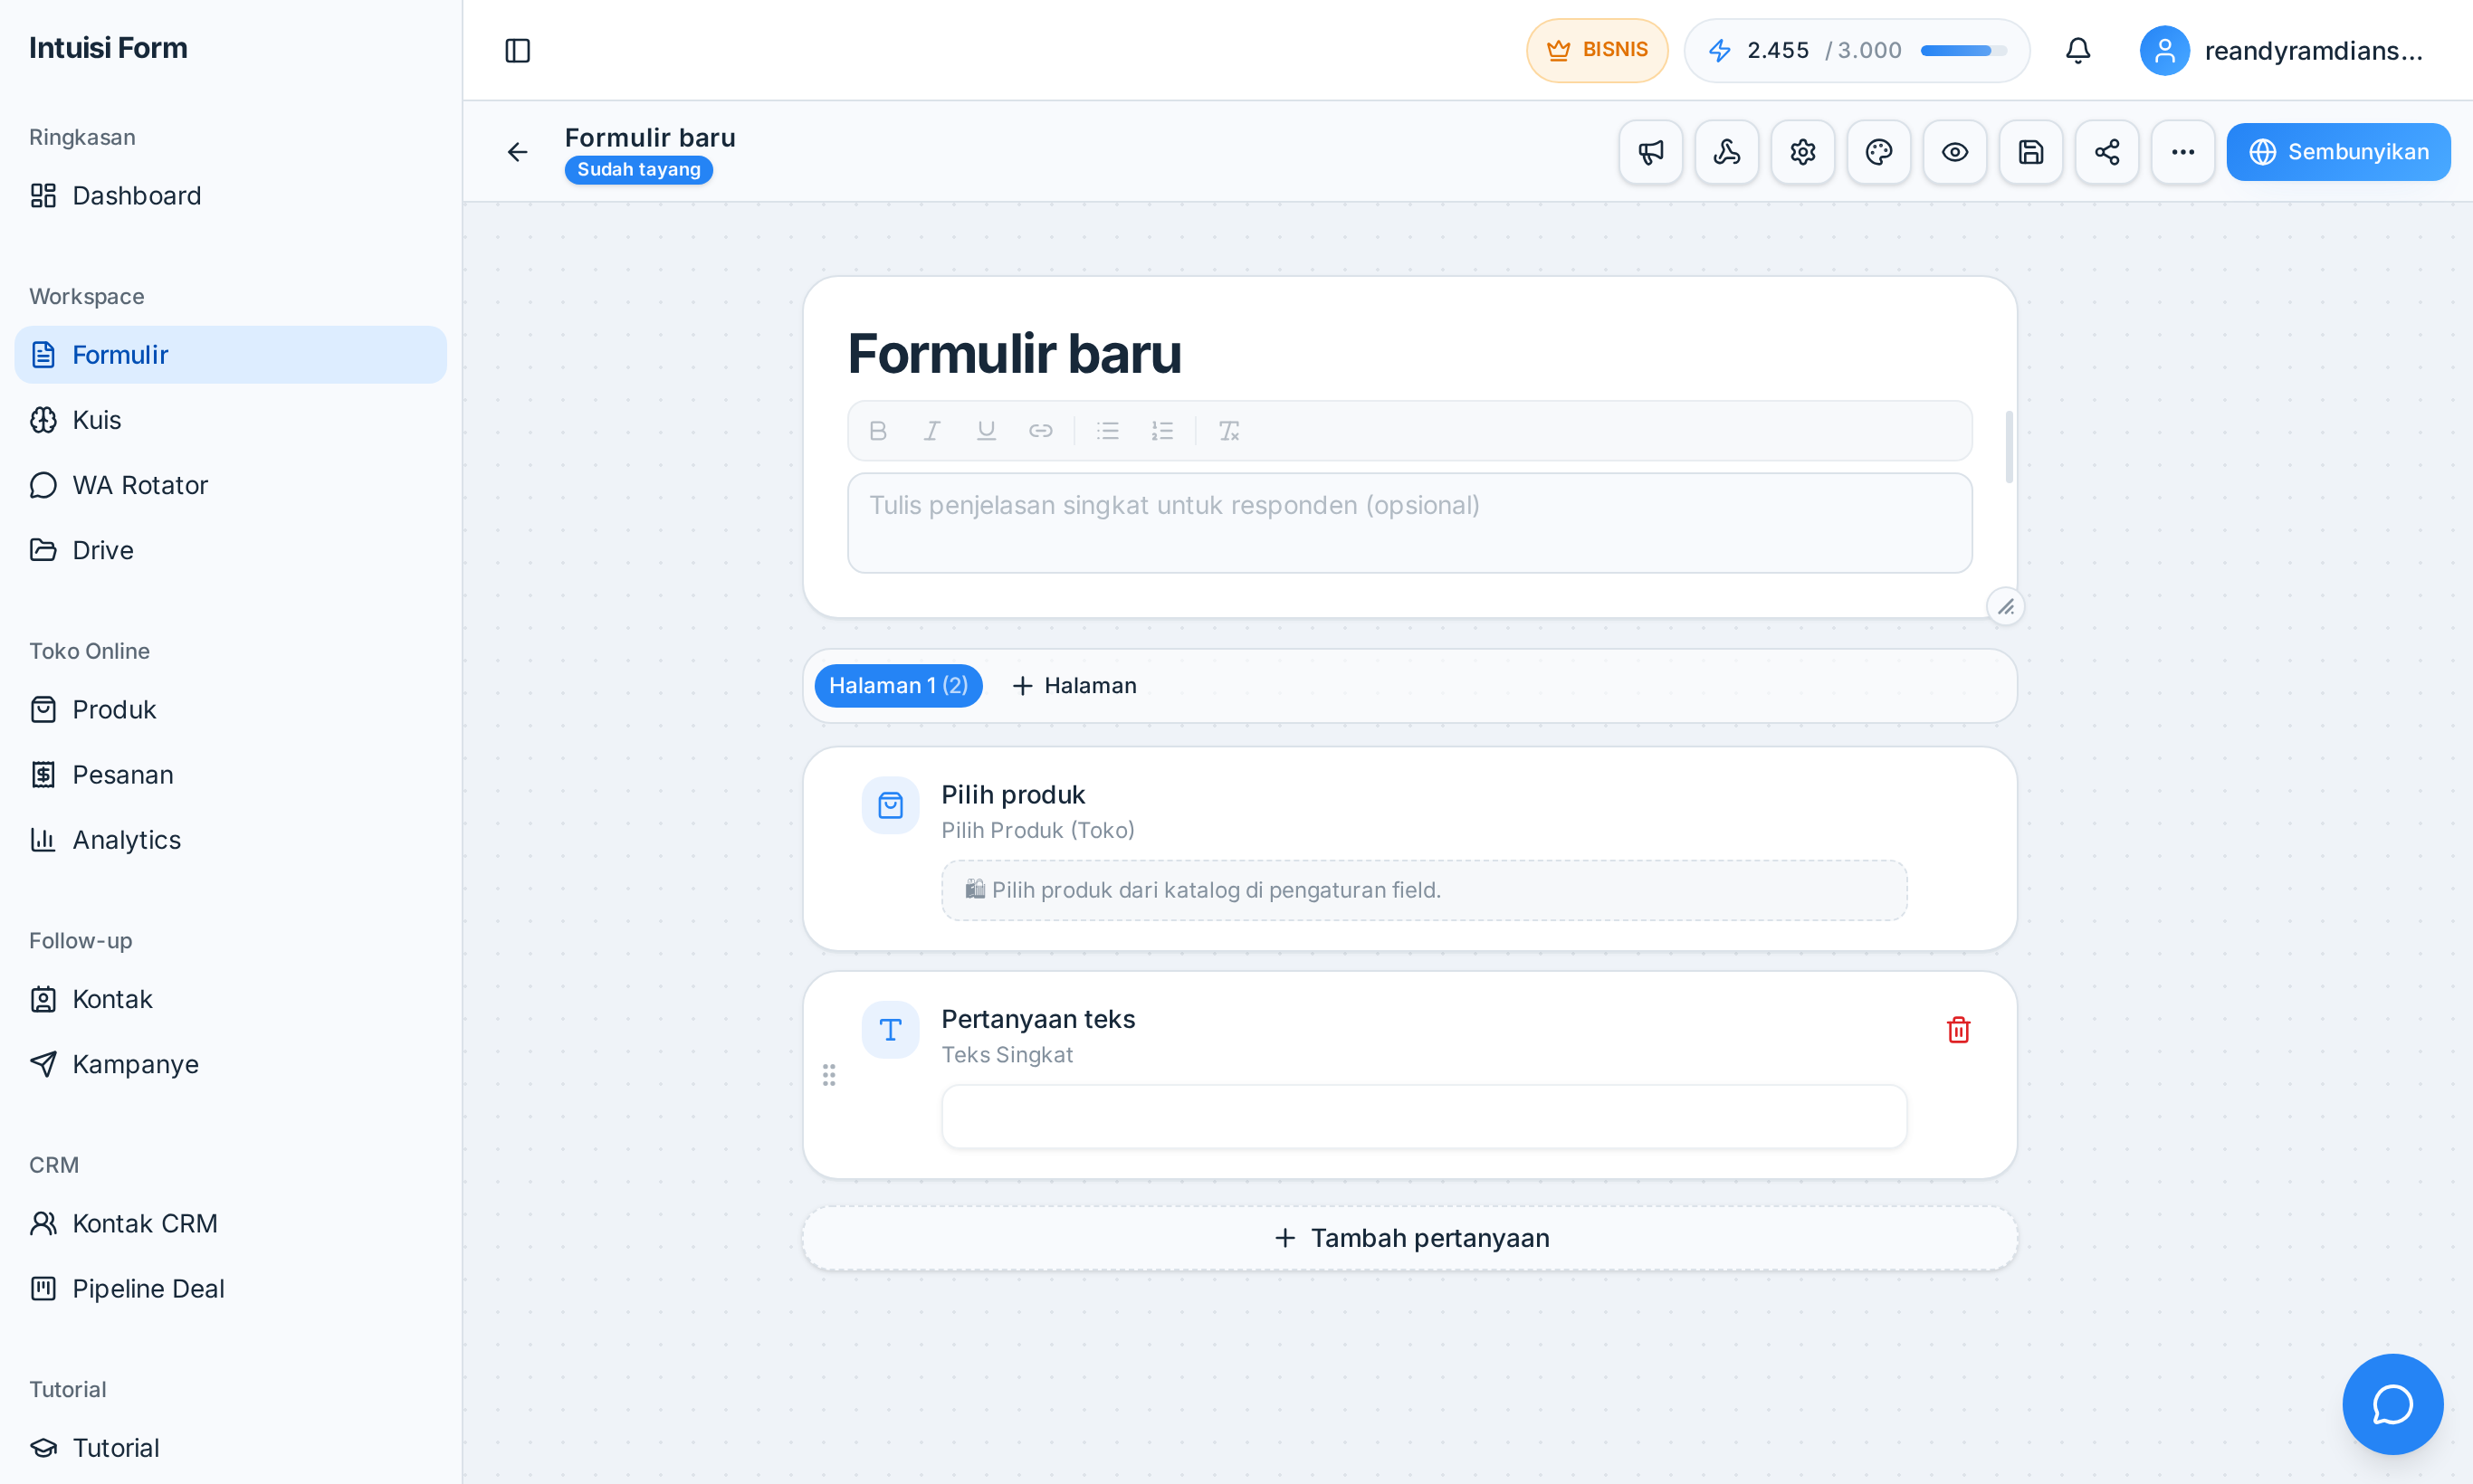The image size is (2473, 1484).
Task: Click the Pilih produk question title
Action: [x=1012, y=795]
